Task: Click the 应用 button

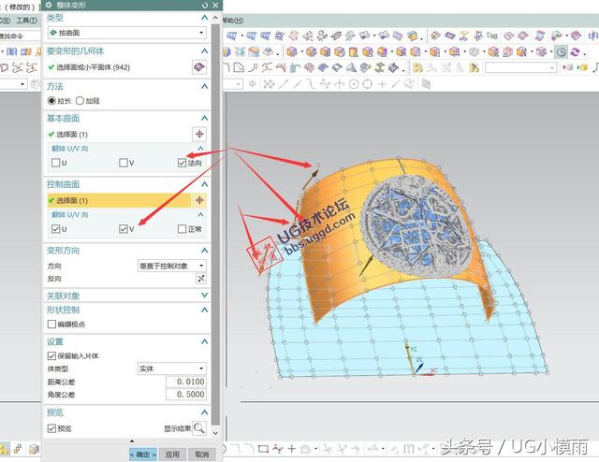Action: tap(172, 455)
